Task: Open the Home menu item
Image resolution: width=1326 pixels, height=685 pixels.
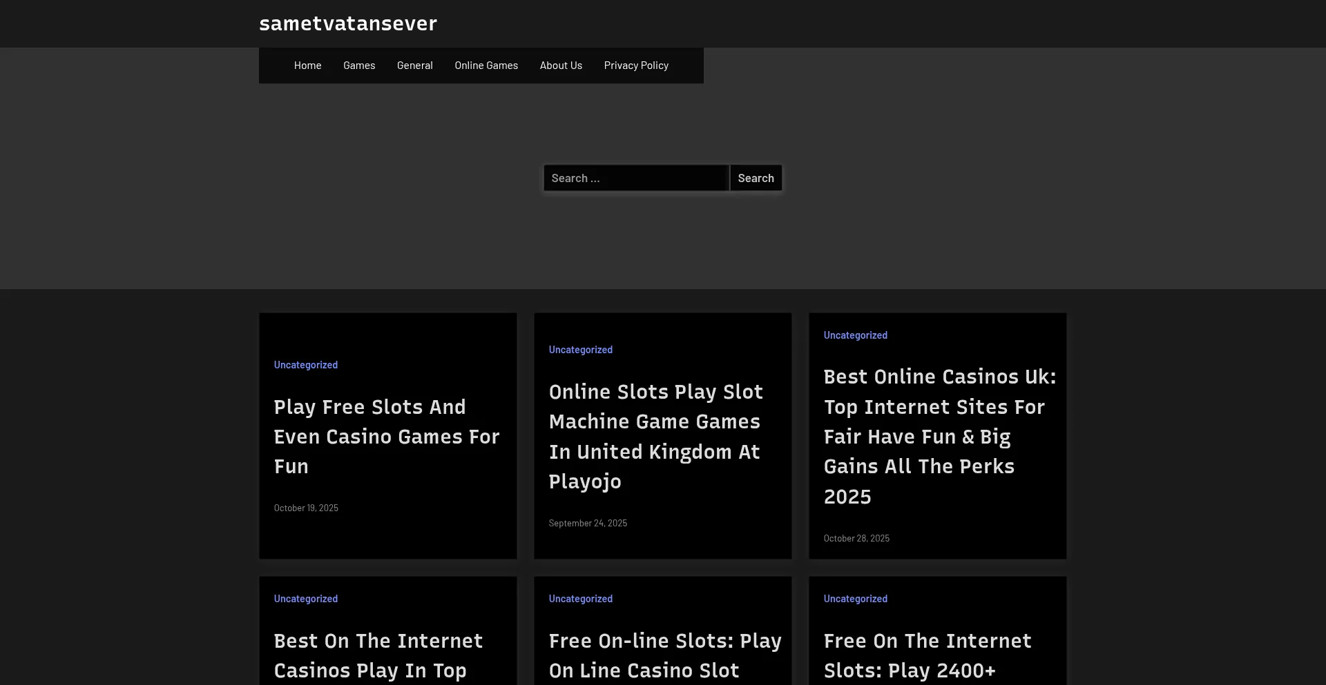Action: [x=307, y=66]
